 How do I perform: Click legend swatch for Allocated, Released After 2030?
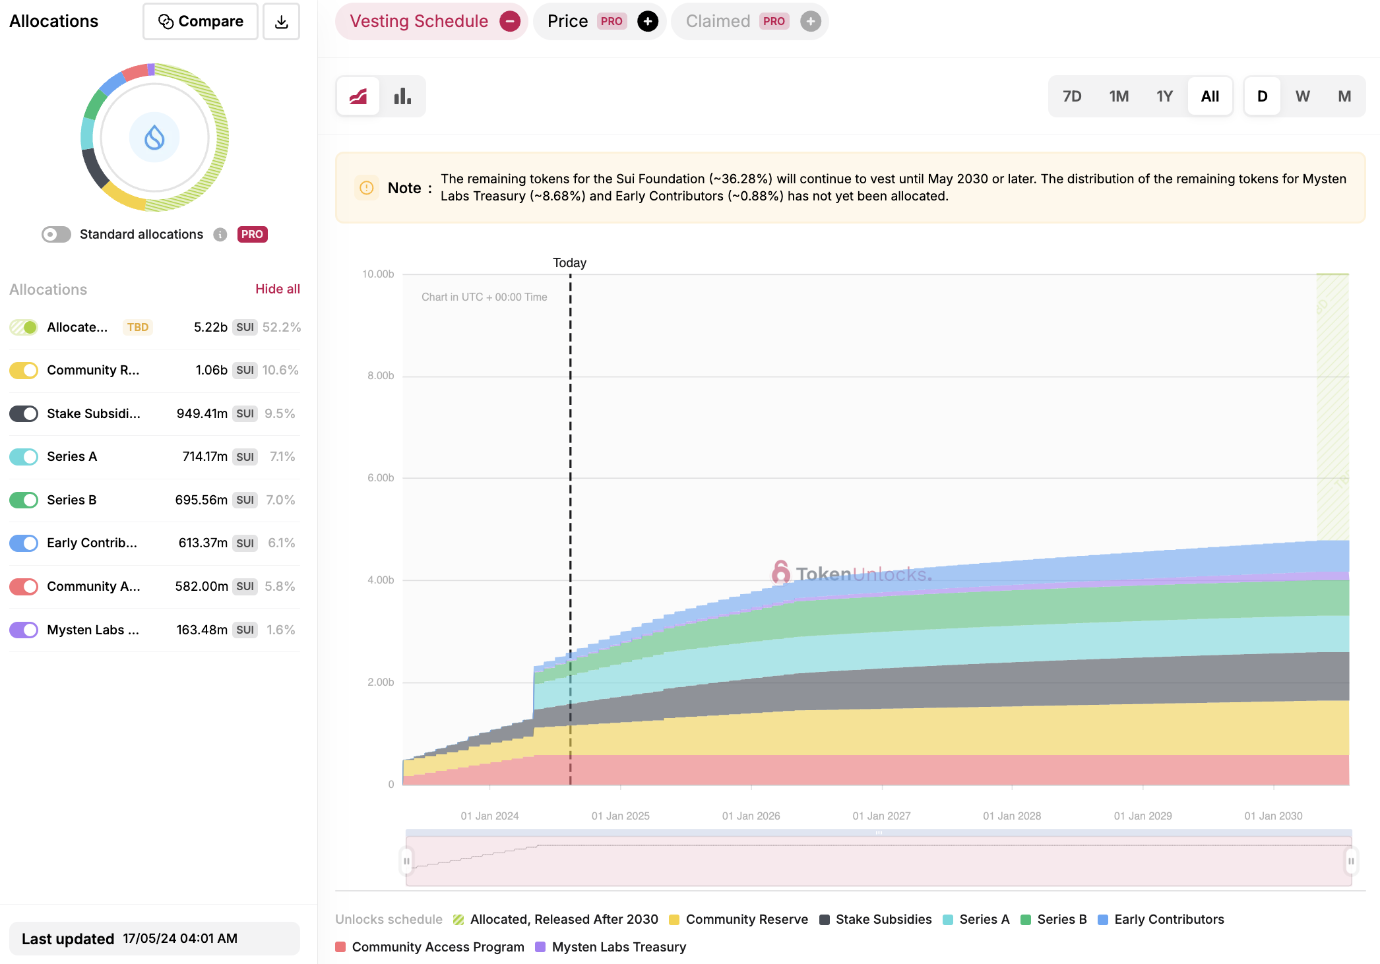[458, 920]
